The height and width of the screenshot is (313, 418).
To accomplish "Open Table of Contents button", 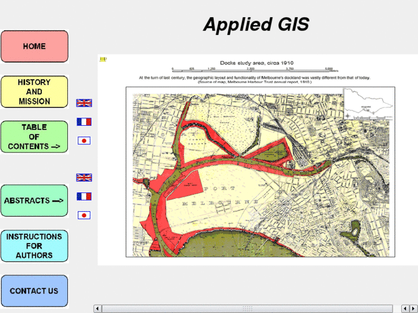I will pyautogui.click(x=34, y=137).
